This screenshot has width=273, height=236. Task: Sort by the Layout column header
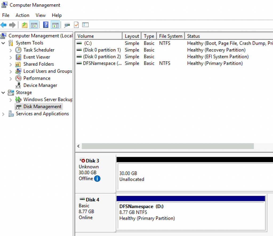132,36
